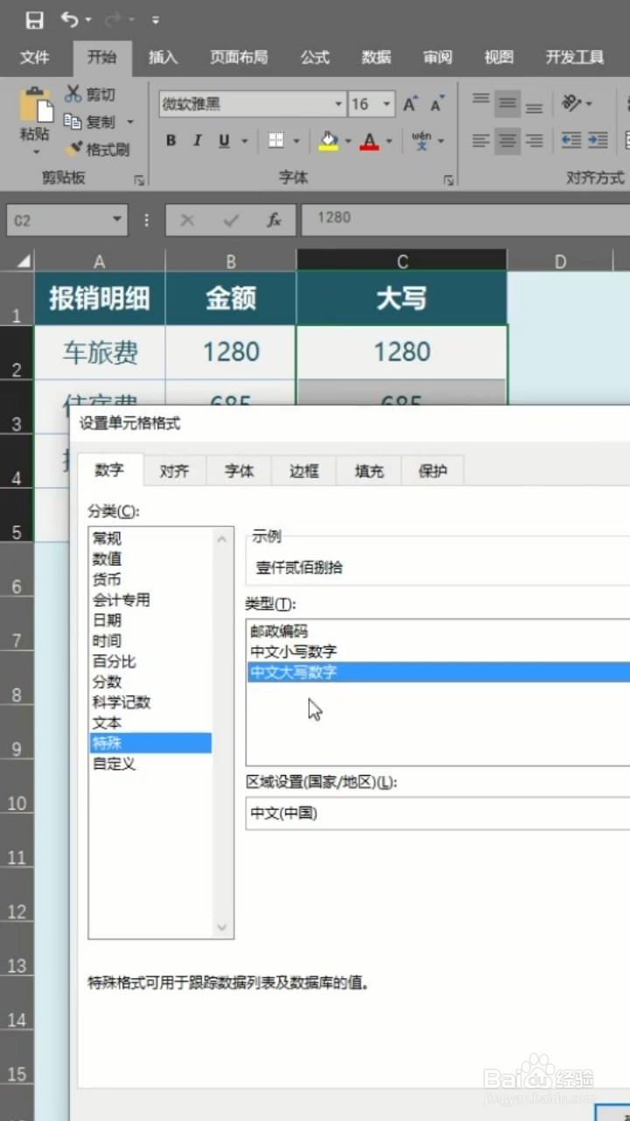This screenshot has width=630, height=1121.
Task: Open the 区域设置 locale combo box
Action: pyautogui.click(x=437, y=814)
